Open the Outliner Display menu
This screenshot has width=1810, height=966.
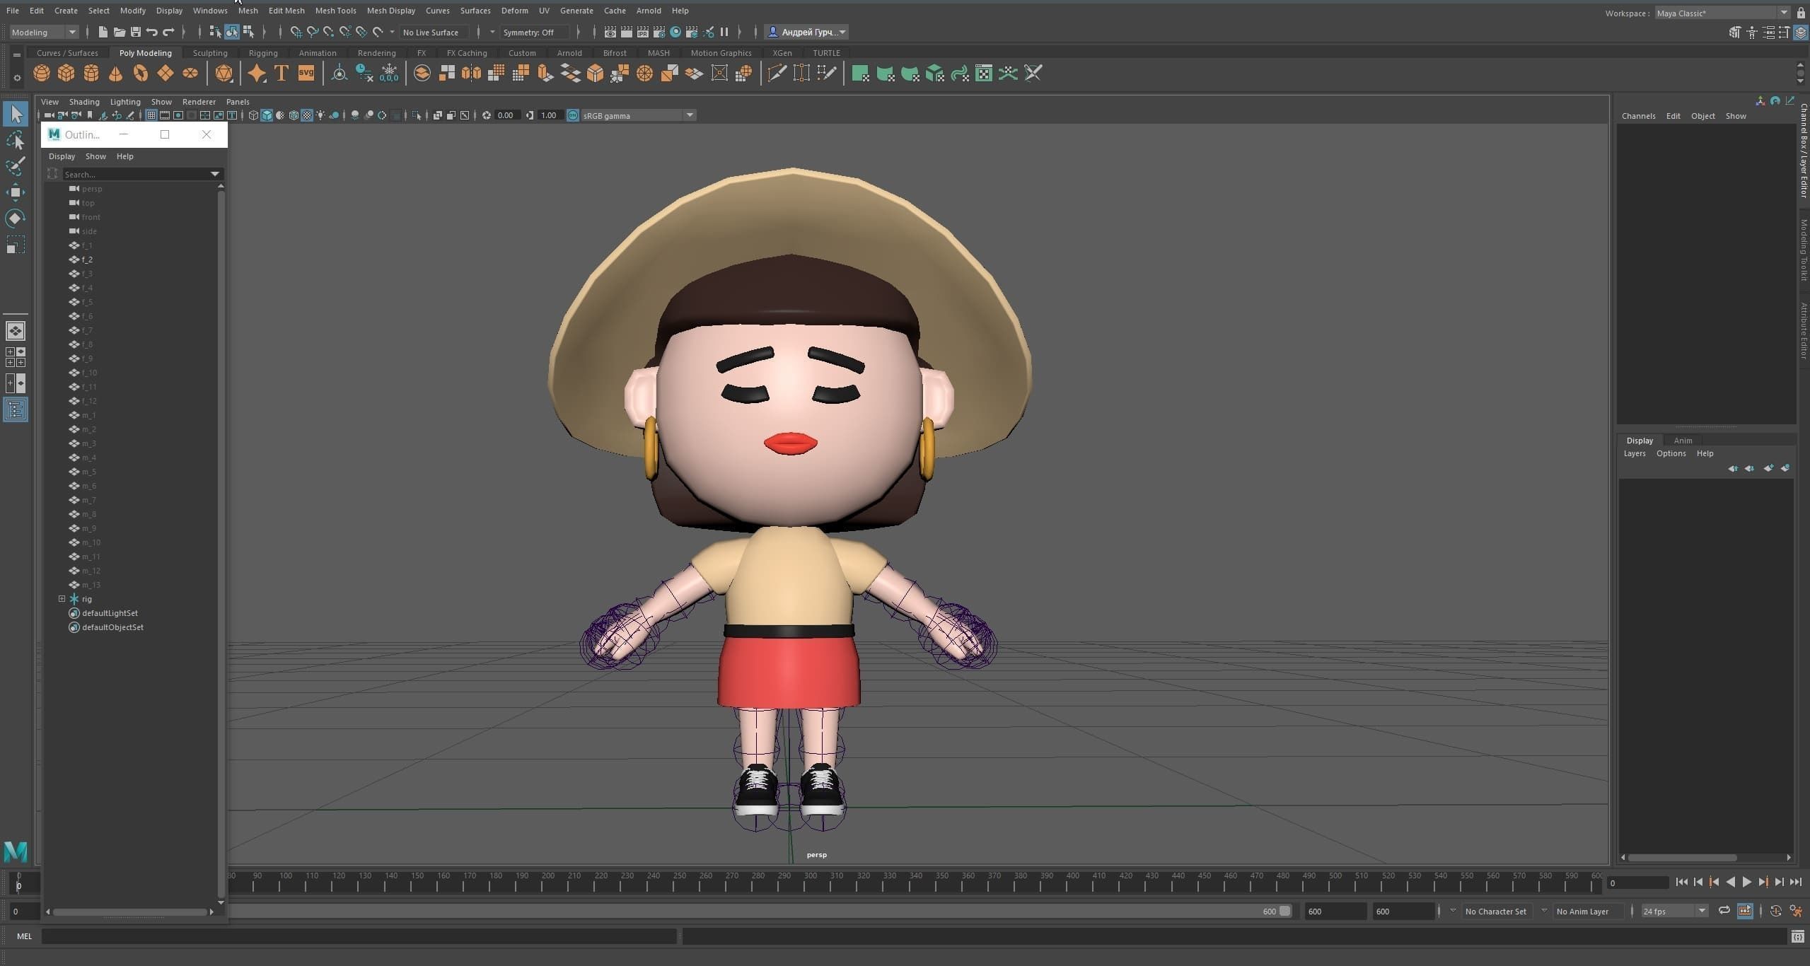click(62, 156)
